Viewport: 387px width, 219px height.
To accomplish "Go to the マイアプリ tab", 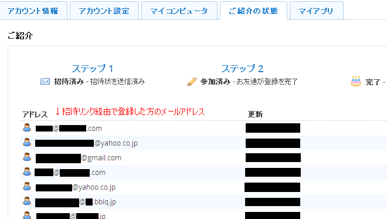I will pos(316,11).
